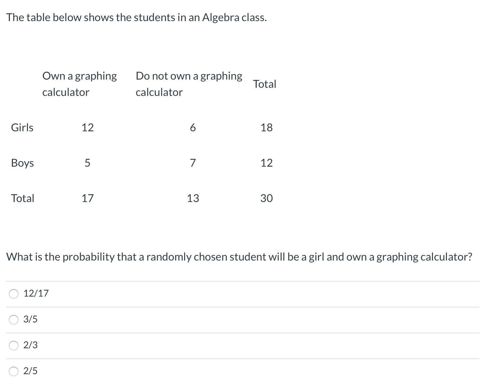Click the probability question text
The width and height of the screenshot is (480, 385).
239,257
